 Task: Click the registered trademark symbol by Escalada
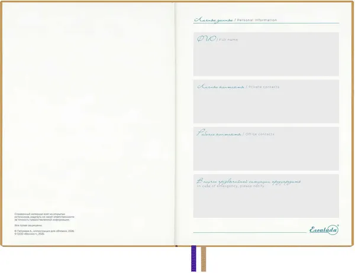338,226
